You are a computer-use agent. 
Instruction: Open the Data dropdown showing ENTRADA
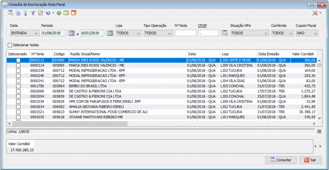[x=25, y=33]
